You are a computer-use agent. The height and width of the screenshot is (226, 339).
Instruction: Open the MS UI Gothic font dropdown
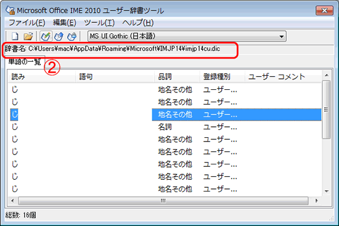pyautogui.click(x=187, y=36)
